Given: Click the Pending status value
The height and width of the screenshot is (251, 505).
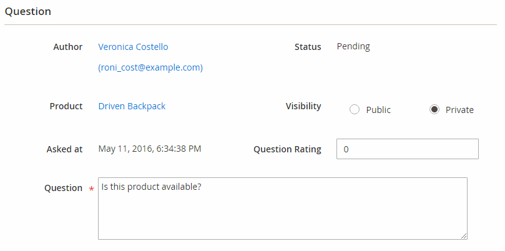Looking at the screenshot, I should (x=353, y=47).
